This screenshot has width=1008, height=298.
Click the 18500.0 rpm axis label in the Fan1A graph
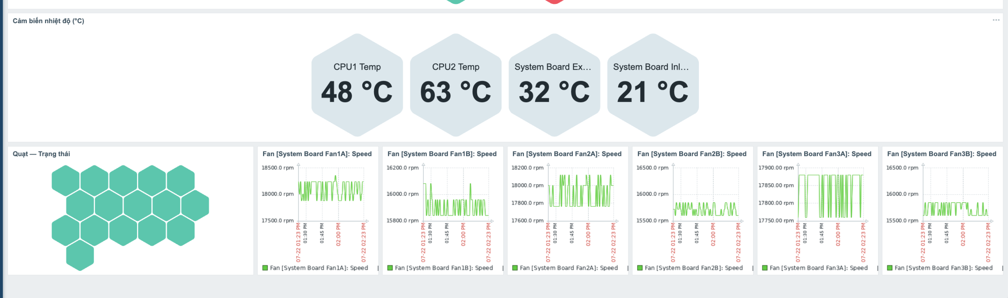tap(278, 167)
